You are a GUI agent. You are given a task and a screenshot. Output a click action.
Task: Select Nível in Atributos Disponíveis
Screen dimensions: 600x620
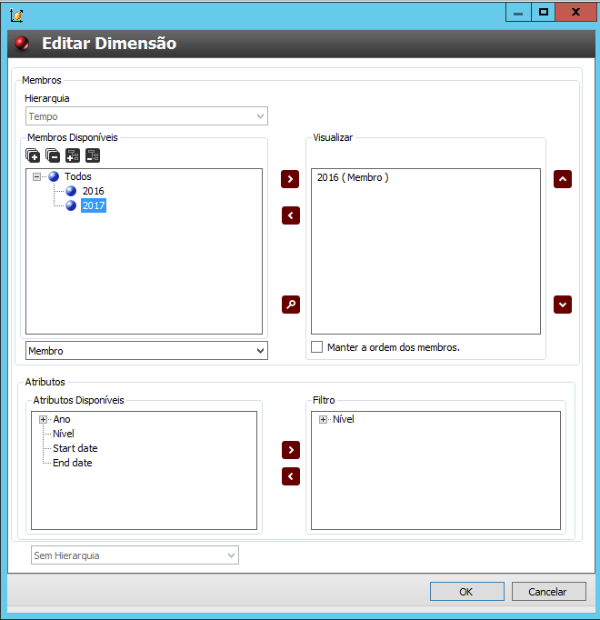pos(64,434)
